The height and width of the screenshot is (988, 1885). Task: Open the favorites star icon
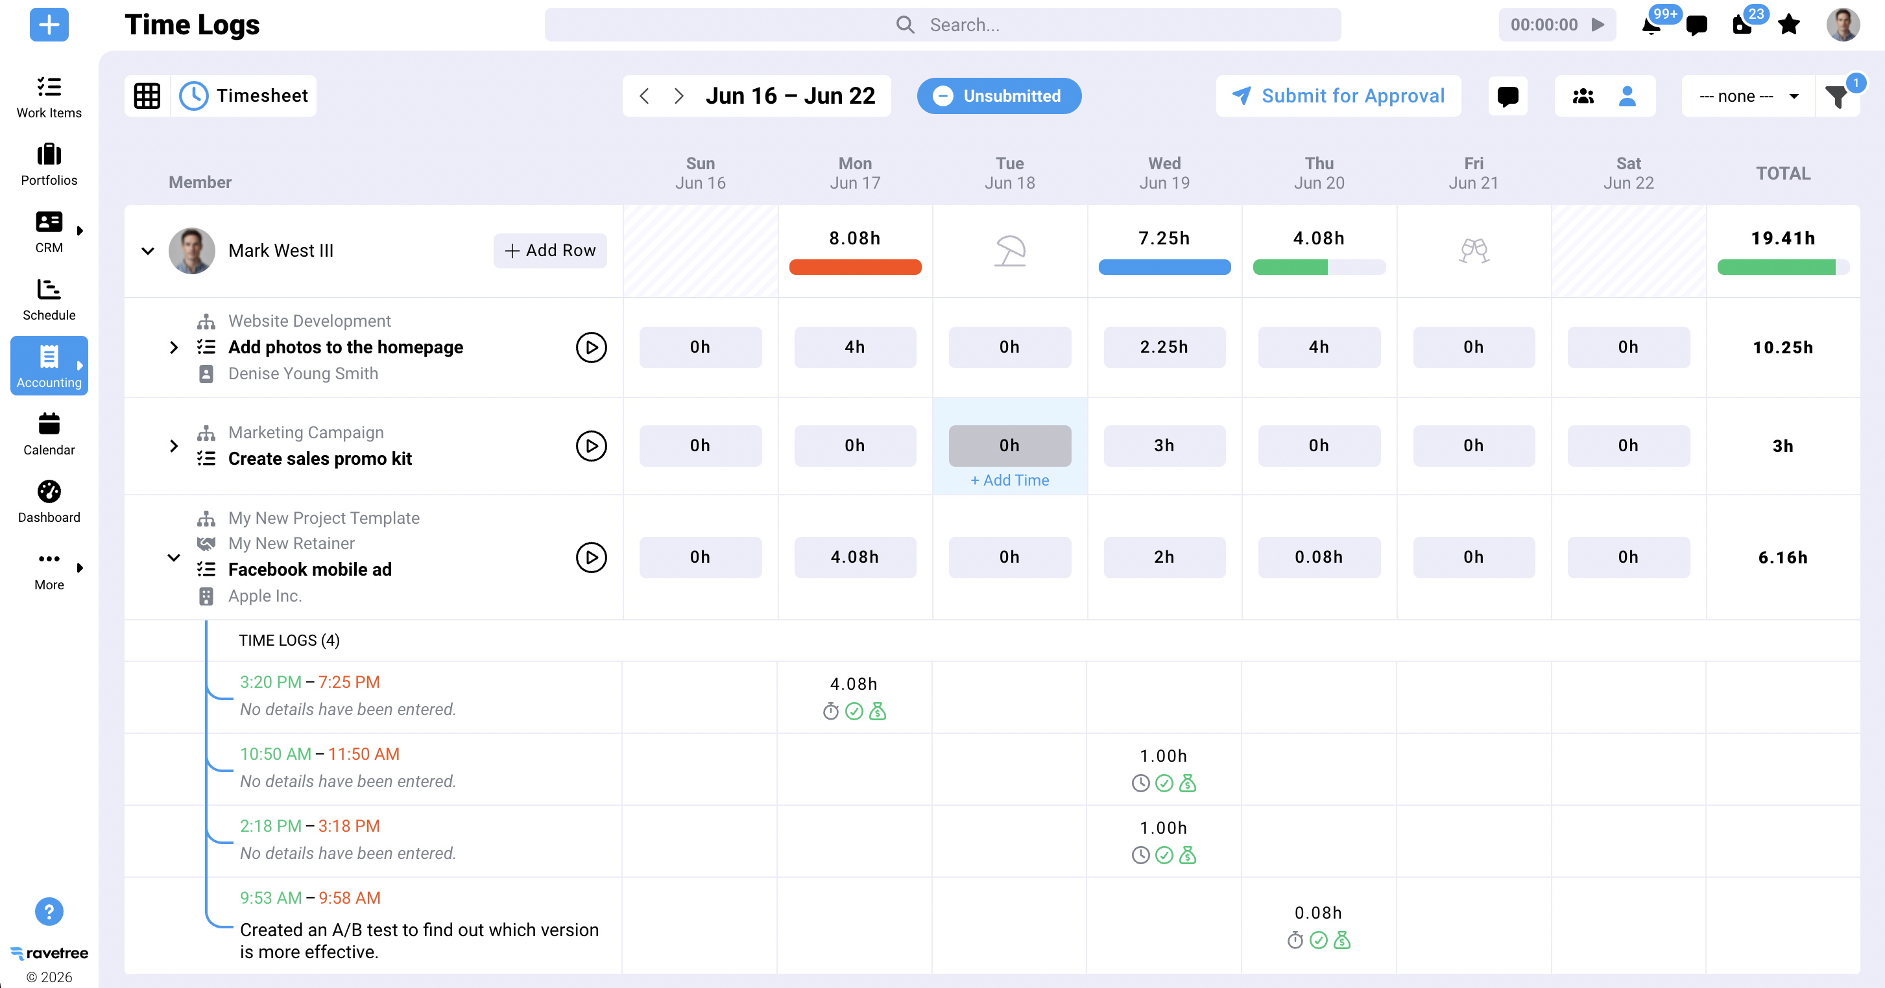(1788, 25)
